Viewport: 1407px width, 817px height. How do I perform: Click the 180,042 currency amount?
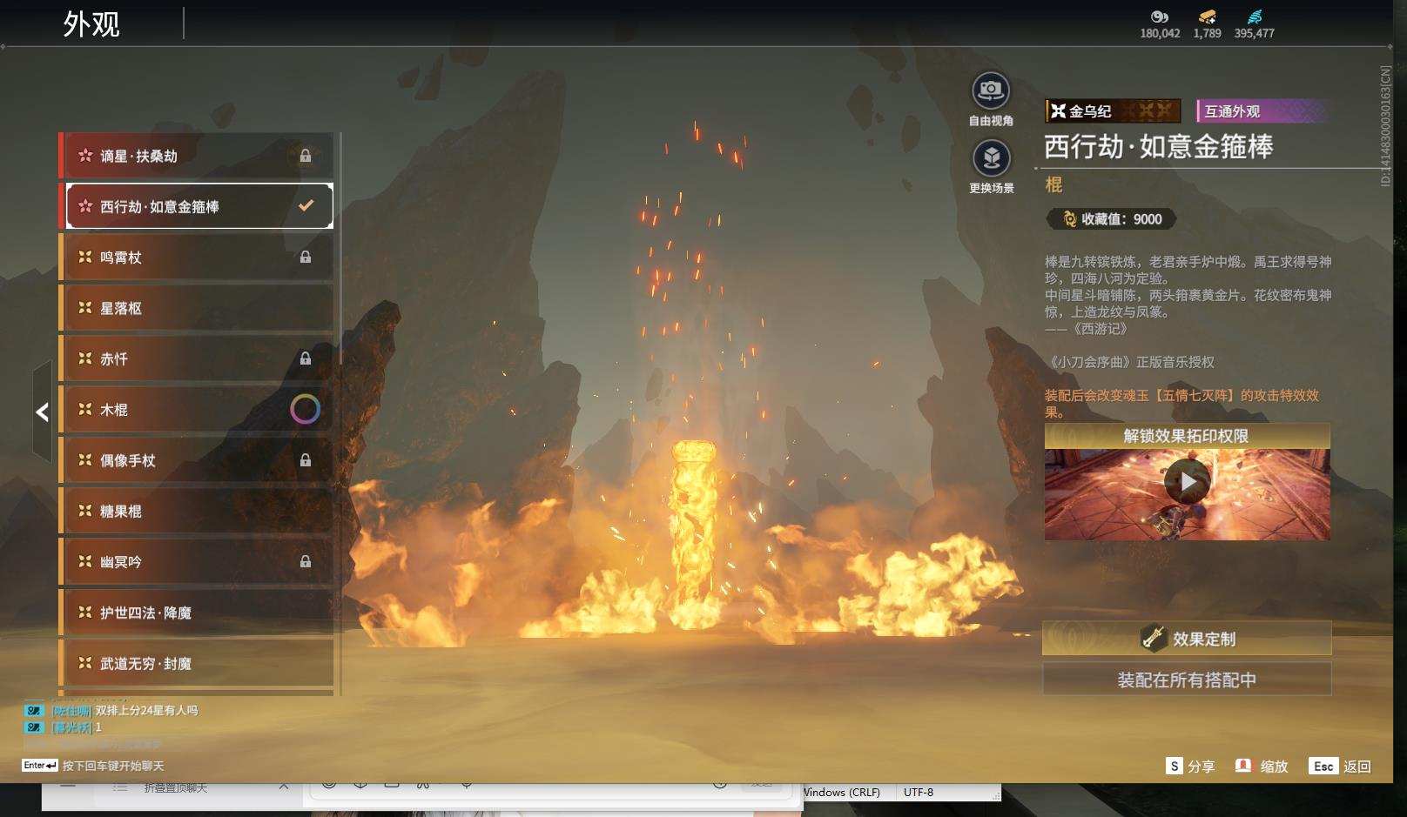(1160, 33)
